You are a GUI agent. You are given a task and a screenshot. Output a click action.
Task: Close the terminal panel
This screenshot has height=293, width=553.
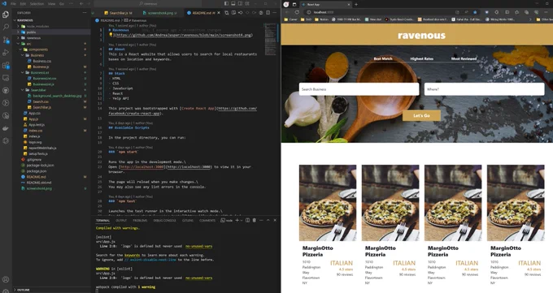click(x=275, y=220)
